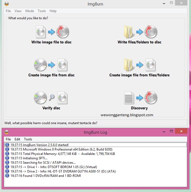
Task: Choose 'Create image file from disc' label
Action: pos(52,75)
